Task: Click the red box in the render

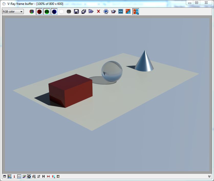Action: click(71, 91)
